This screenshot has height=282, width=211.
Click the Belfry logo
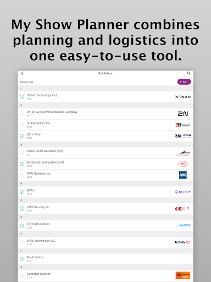pyautogui.click(x=183, y=192)
